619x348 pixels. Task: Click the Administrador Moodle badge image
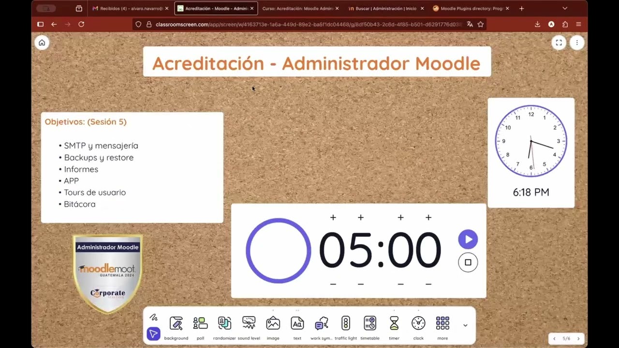click(108, 273)
